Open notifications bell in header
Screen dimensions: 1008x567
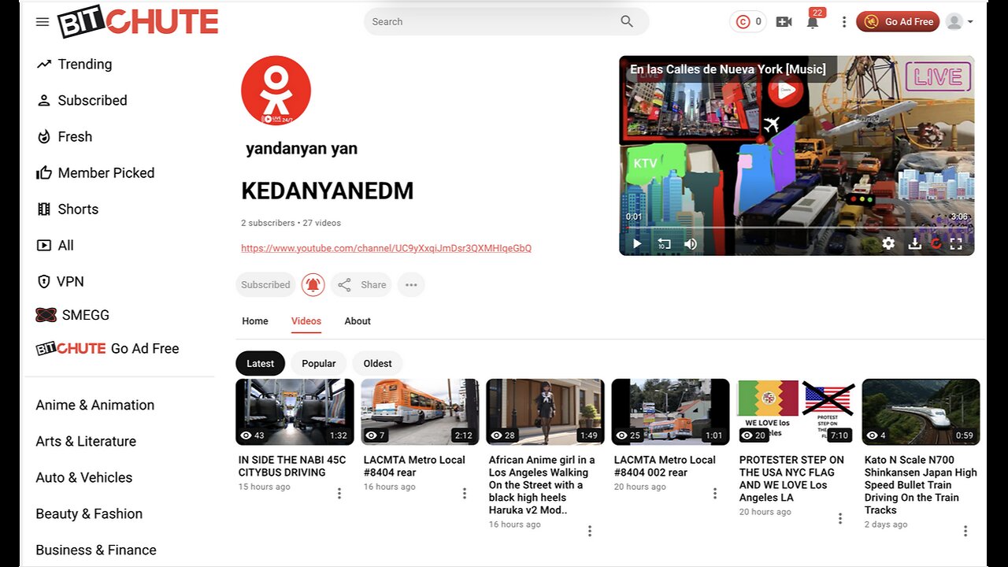(813, 22)
